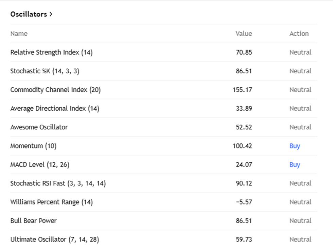Select the Relative Strength Index (14) row

[51, 52]
